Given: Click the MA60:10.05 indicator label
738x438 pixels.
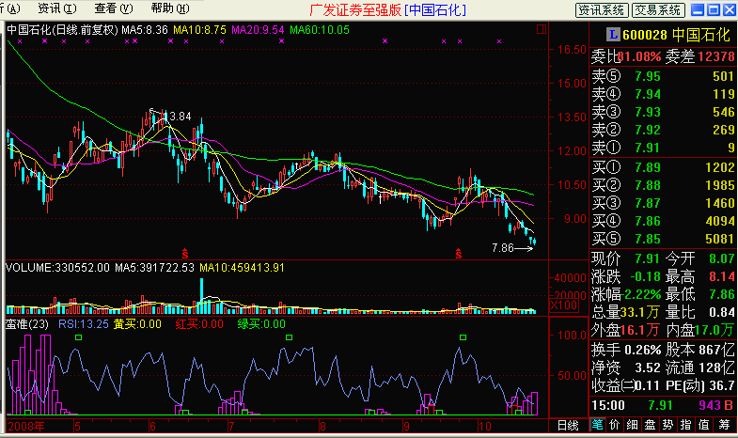Looking at the screenshot, I should (320, 30).
